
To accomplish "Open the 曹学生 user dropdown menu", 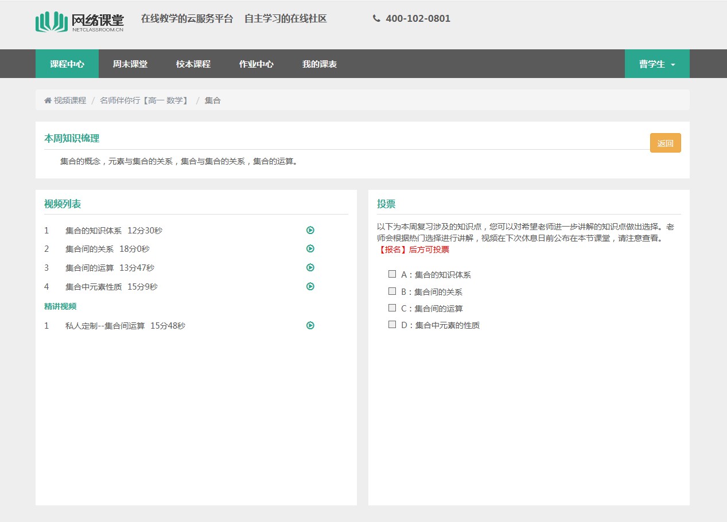I will 657,64.
